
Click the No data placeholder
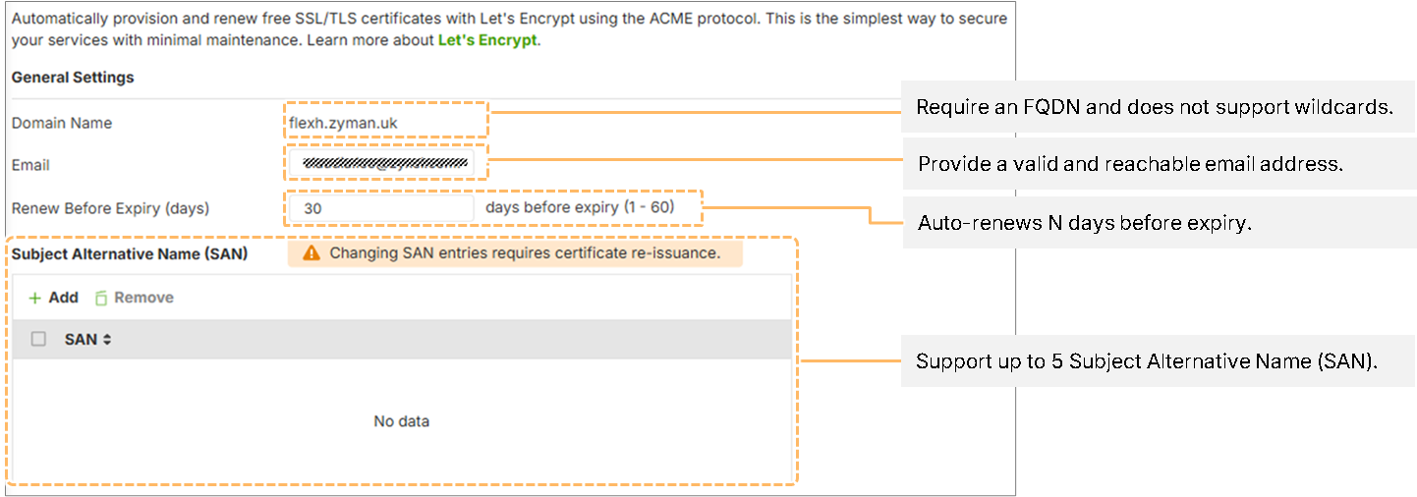point(401,421)
